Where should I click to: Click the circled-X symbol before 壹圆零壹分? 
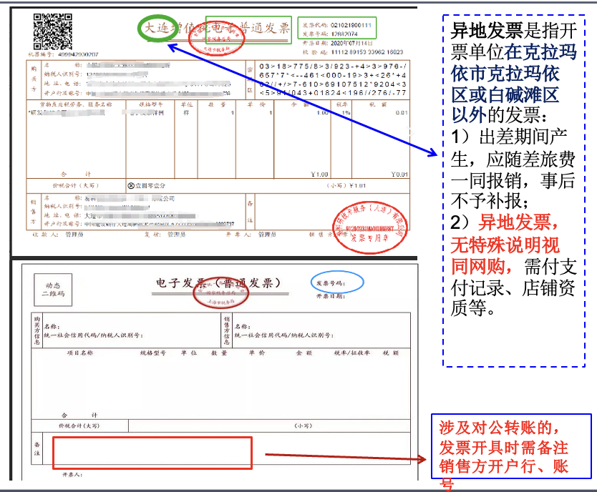(131, 185)
